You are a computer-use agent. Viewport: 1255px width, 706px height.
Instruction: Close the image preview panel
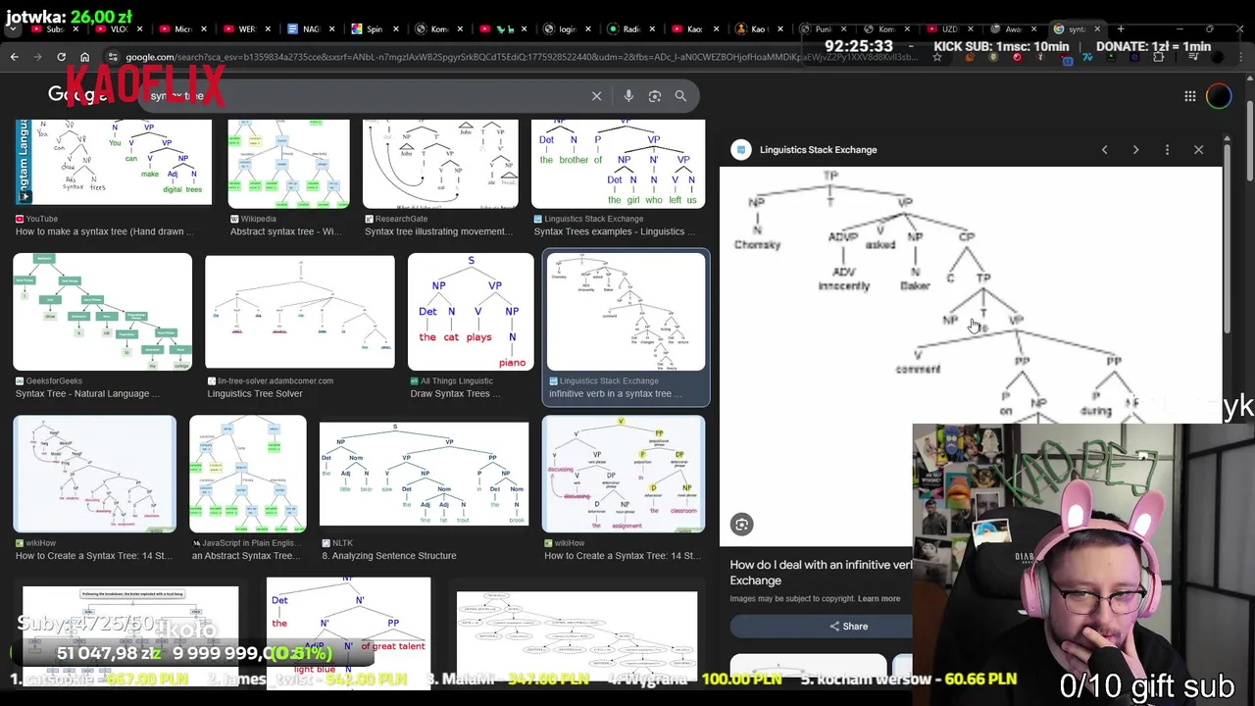(1198, 150)
